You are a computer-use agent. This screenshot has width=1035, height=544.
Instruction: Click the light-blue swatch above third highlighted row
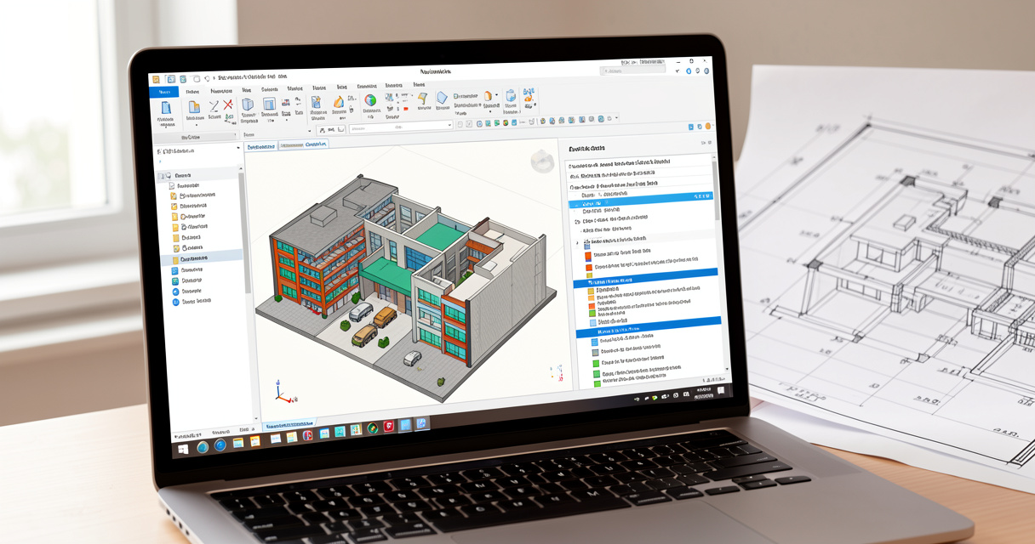pos(593,322)
